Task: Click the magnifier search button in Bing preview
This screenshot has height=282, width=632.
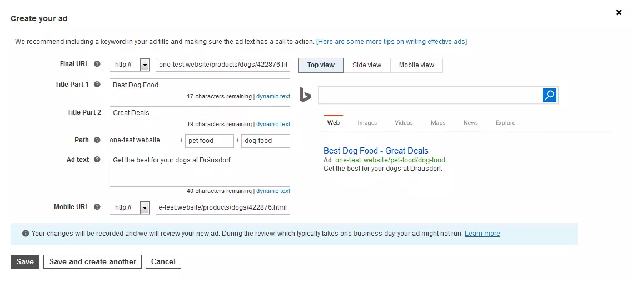Action: 549,95
